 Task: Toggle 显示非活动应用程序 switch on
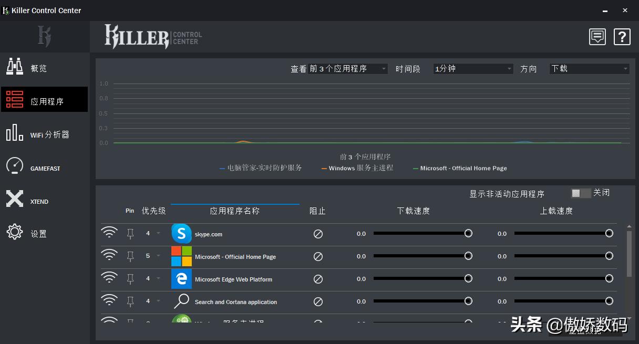tap(580, 193)
